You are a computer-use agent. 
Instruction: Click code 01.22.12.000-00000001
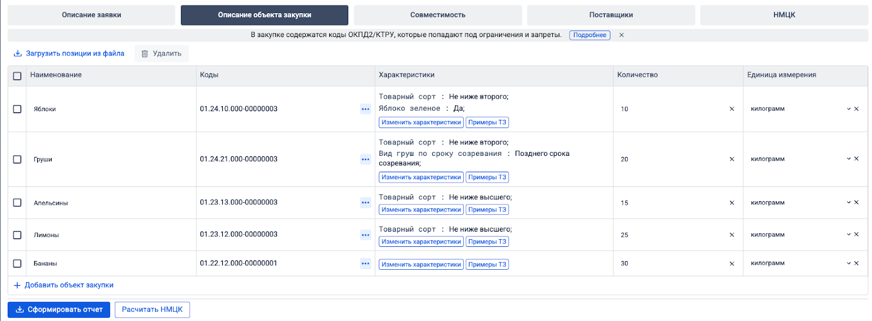239,263
